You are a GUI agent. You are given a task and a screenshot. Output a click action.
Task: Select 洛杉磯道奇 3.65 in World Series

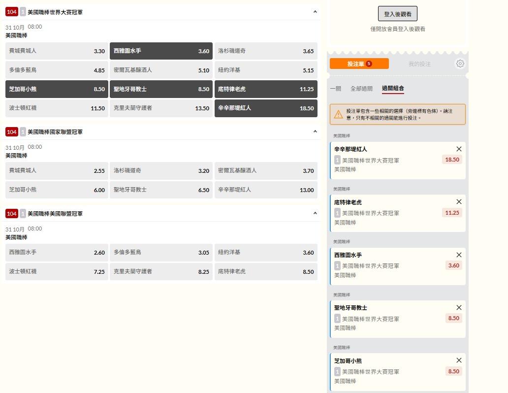266,51
